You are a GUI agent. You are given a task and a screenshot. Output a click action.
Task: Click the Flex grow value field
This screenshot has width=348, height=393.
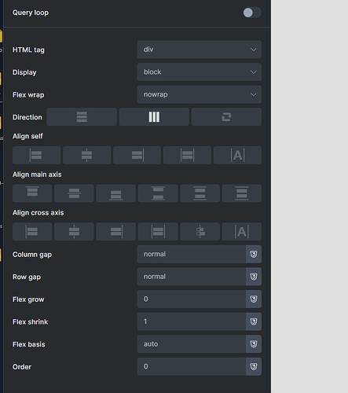pos(192,299)
